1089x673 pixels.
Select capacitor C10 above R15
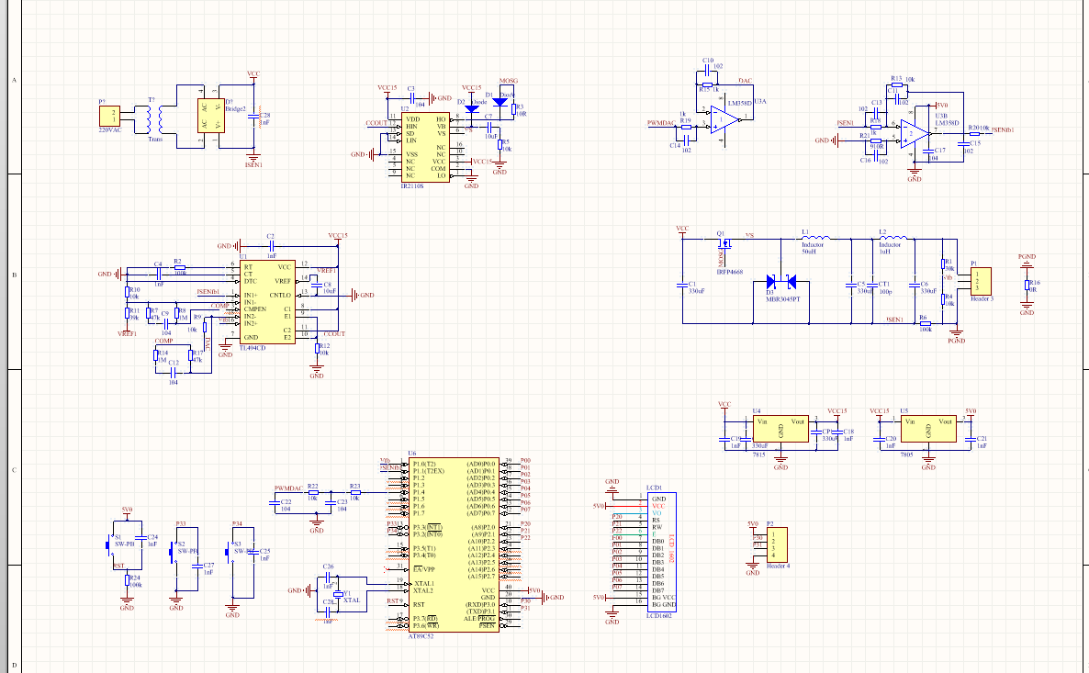707,72
